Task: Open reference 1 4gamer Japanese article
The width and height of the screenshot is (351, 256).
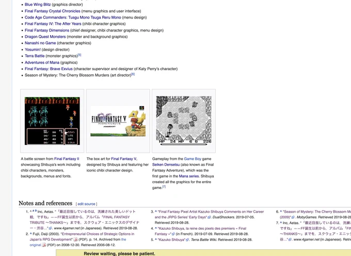Action: pyautogui.click(x=84, y=220)
